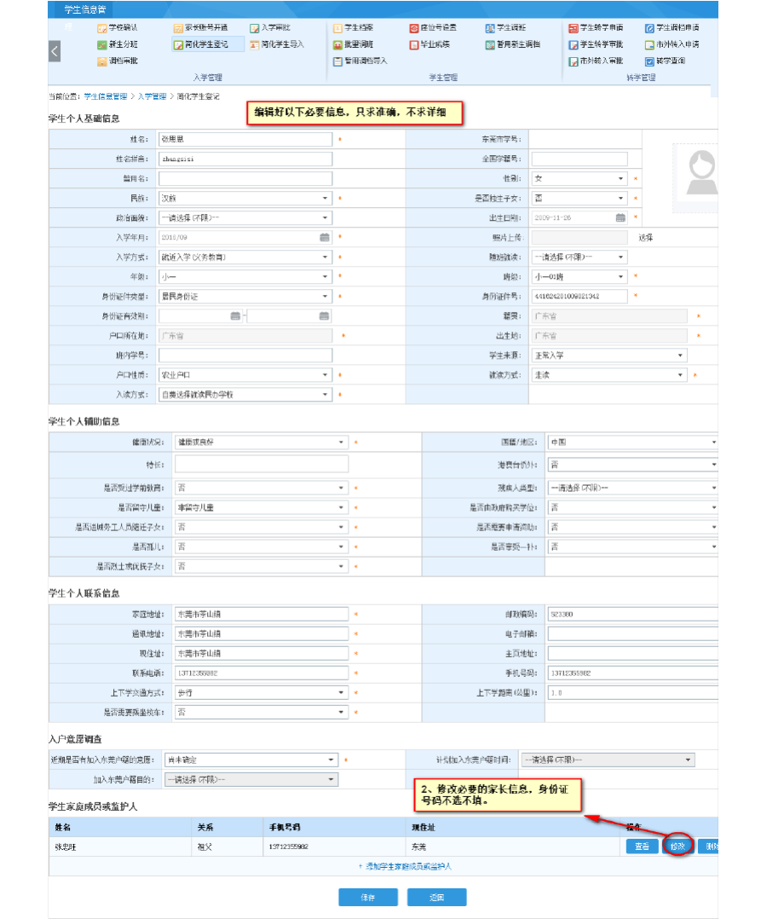
Task: Open the 调档审批 toolbar item
Action: click(117, 61)
